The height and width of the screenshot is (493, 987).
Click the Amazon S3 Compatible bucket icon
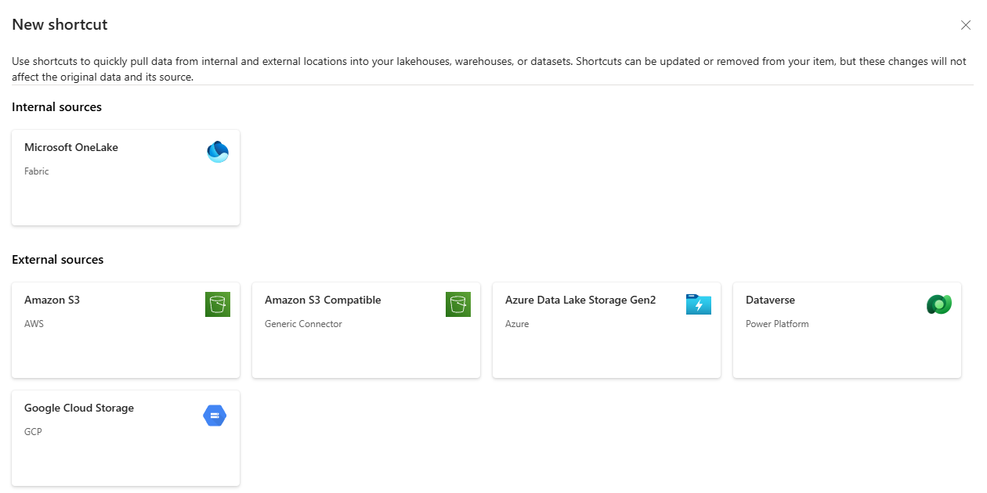(458, 304)
